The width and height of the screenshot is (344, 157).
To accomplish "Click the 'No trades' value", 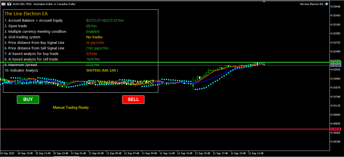I will (x=94, y=37).
